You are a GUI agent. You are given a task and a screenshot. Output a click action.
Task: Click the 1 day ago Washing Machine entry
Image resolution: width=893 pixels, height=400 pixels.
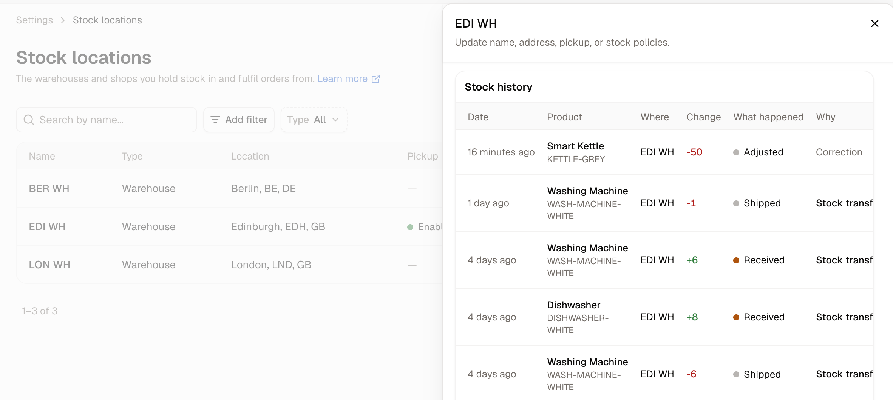coord(664,203)
